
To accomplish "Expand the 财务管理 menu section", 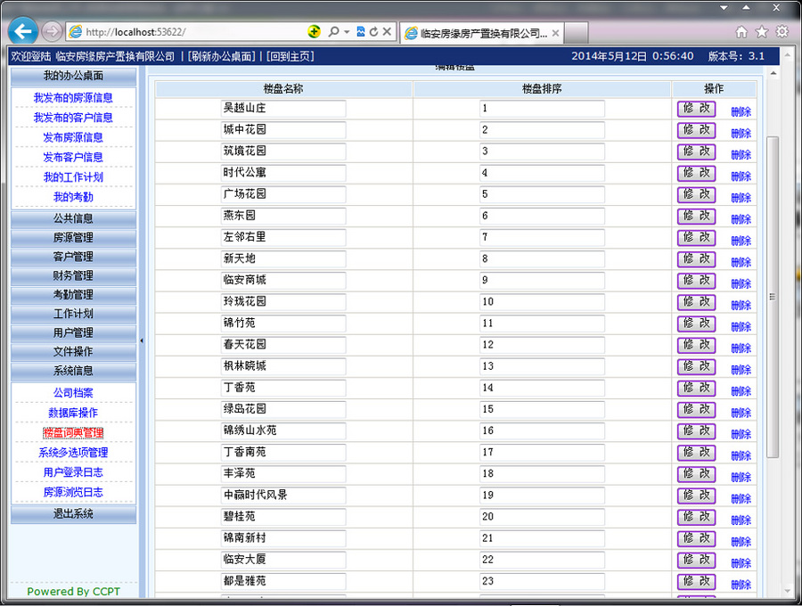I will [73, 275].
